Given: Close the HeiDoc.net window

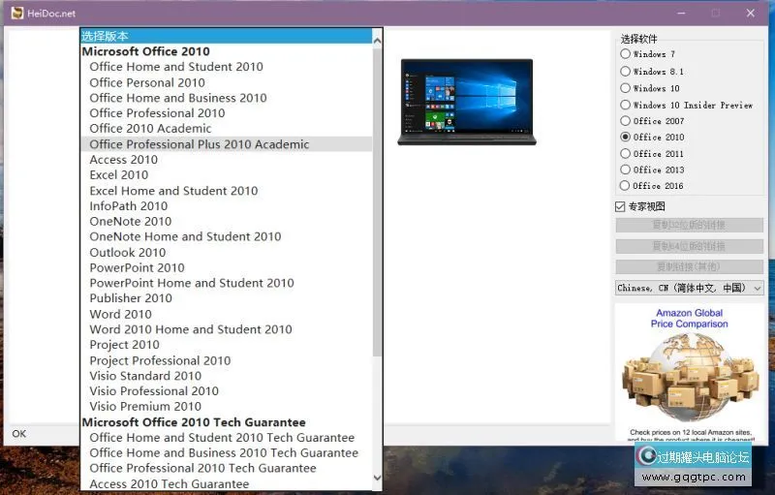Looking at the screenshot, I should [751, 13].
